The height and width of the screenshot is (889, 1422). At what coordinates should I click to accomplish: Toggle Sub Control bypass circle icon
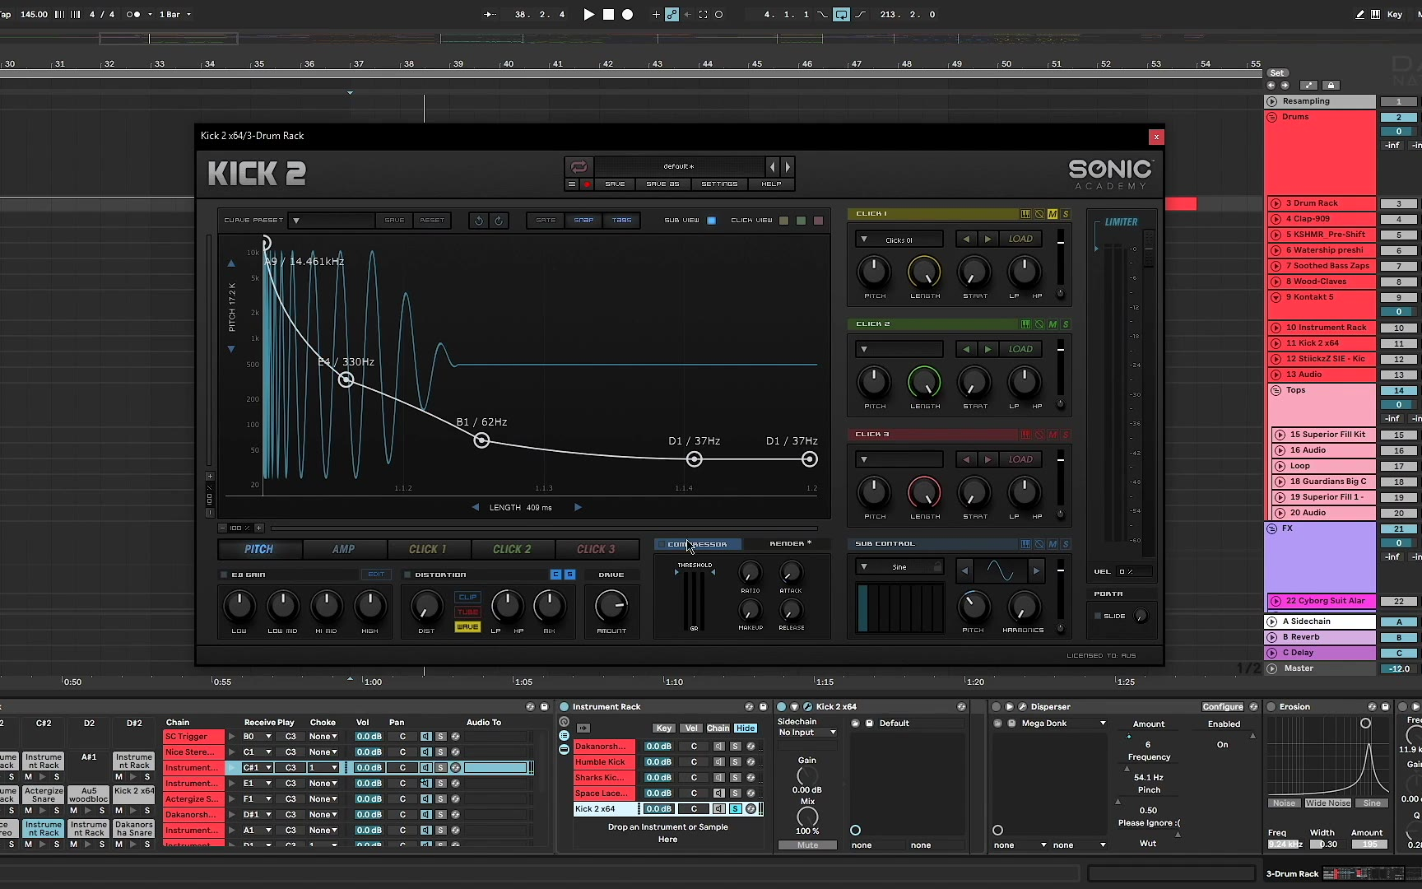(1039, 544)
